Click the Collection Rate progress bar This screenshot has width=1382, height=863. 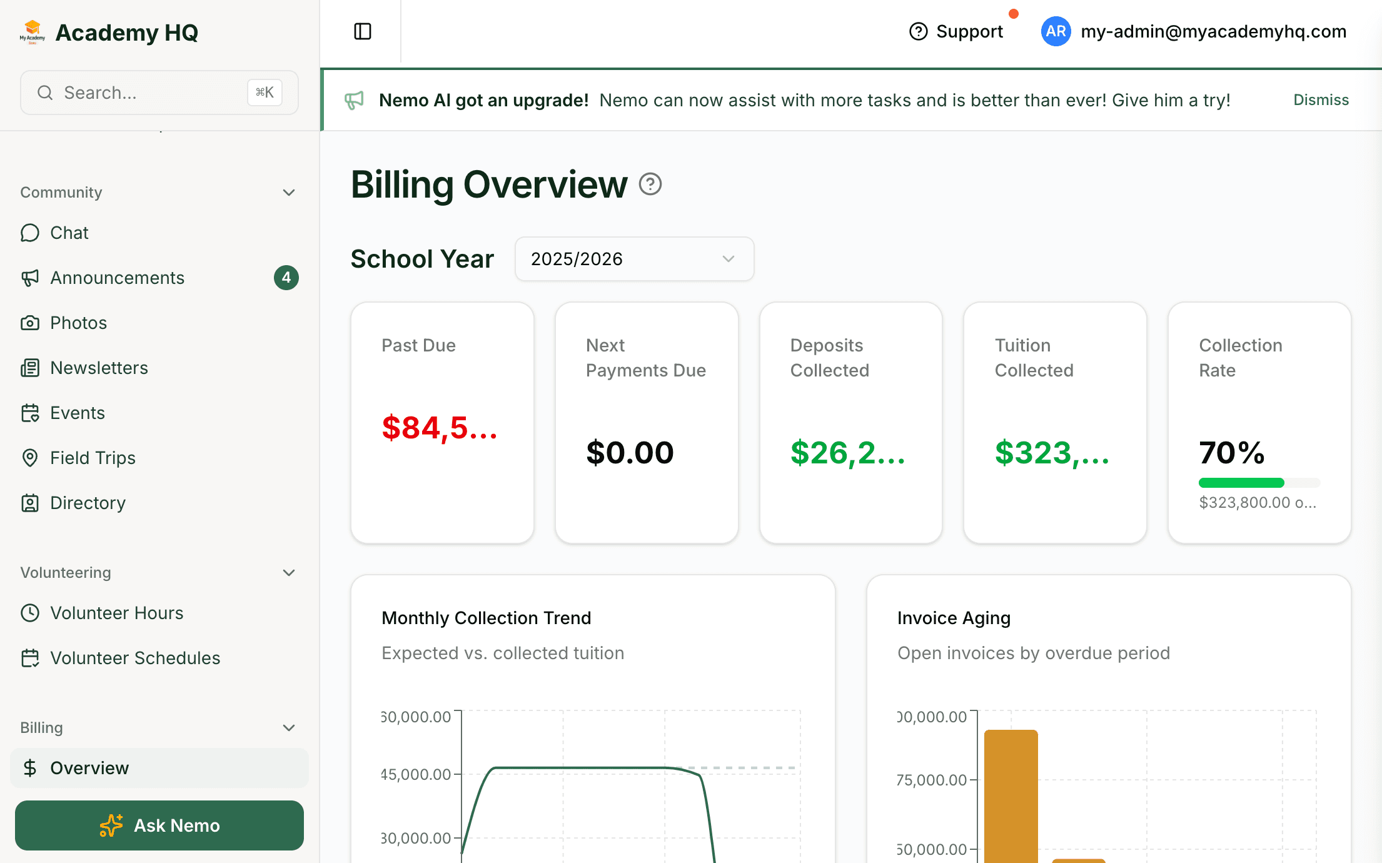(x=1259, y=483)
